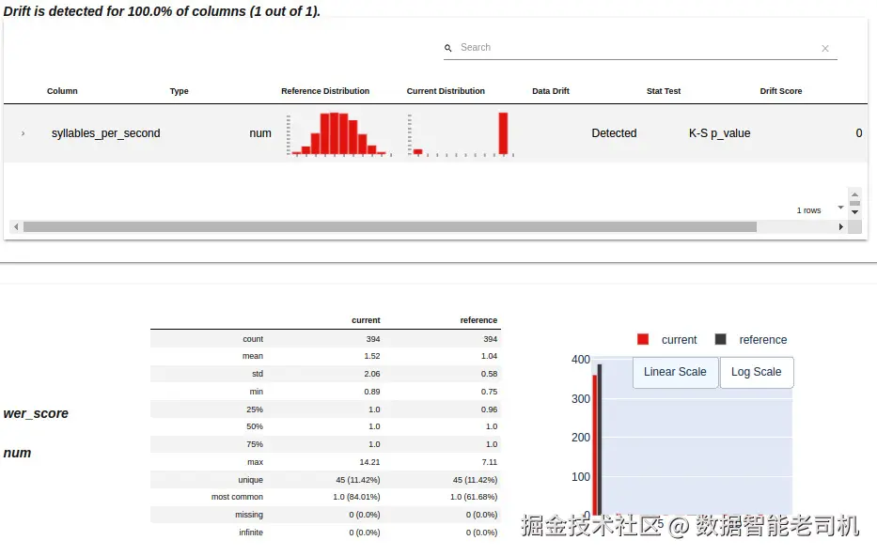Select the syllables_per_second column name
This screenshot has height=556, width=877.
pyautogui.click(x=105, y=133)
